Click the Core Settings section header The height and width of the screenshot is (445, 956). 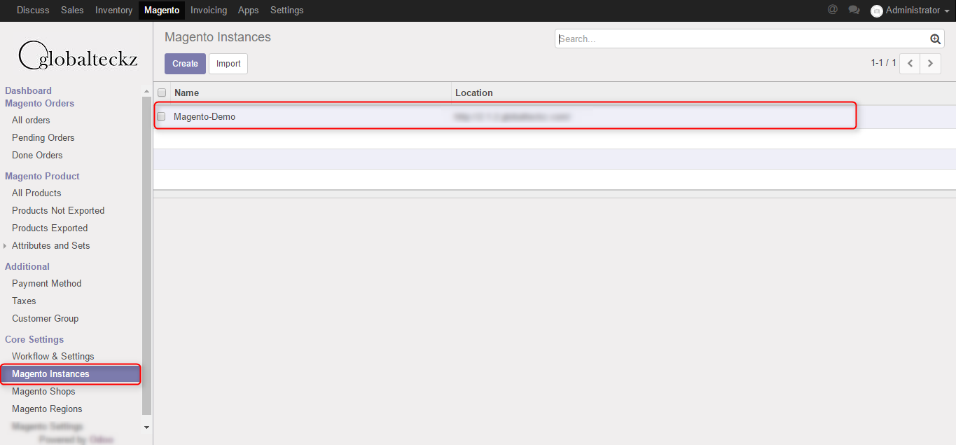tap(34, 339)
